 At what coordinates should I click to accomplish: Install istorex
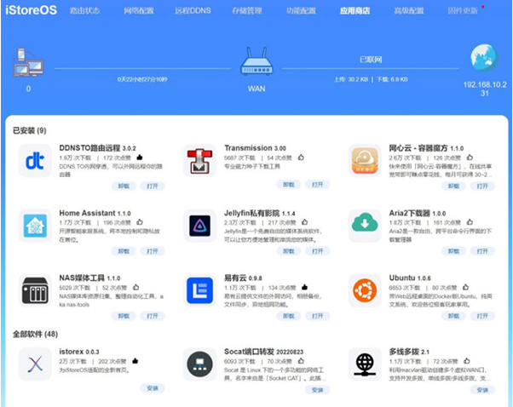click(153, 388)
